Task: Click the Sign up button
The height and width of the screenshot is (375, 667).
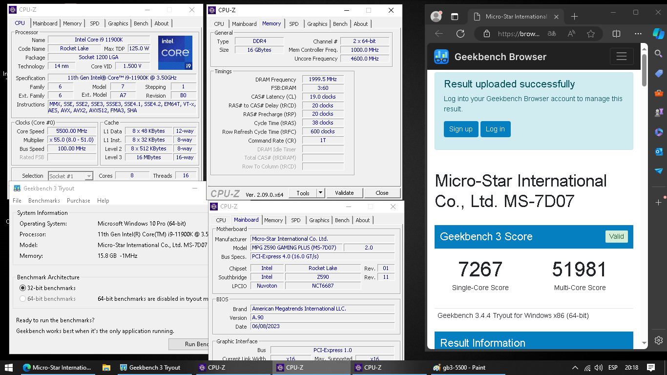Action: (461, 129)
